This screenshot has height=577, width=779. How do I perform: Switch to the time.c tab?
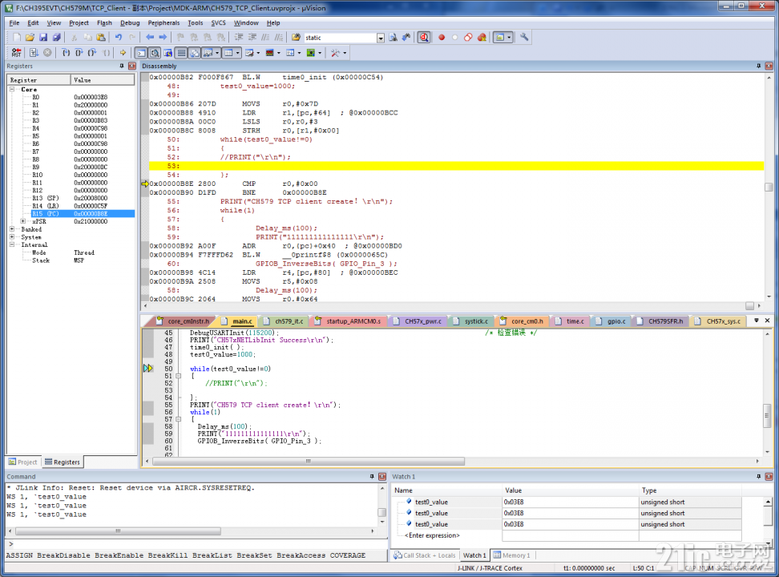pos(570,321)
